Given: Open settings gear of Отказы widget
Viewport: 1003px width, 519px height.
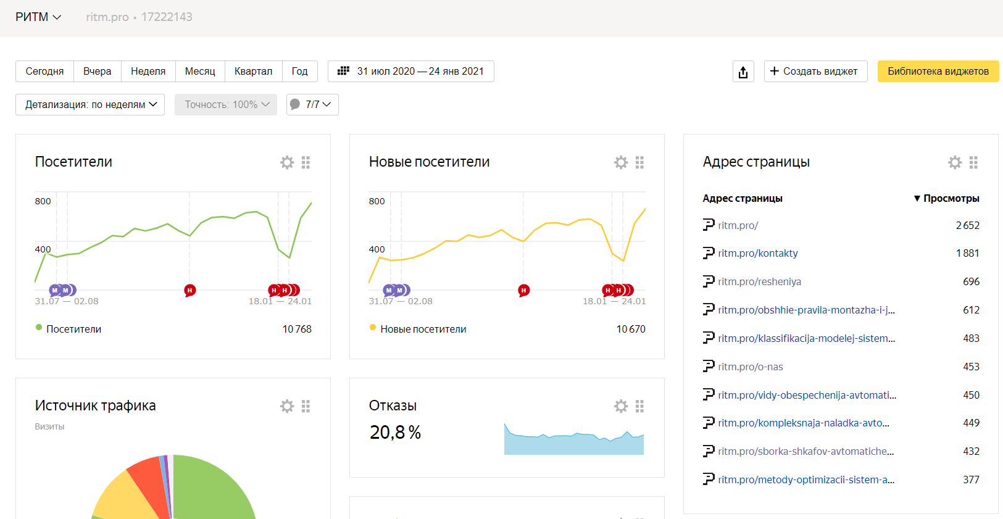Looking at the screenshot, I should click(621, 406).
